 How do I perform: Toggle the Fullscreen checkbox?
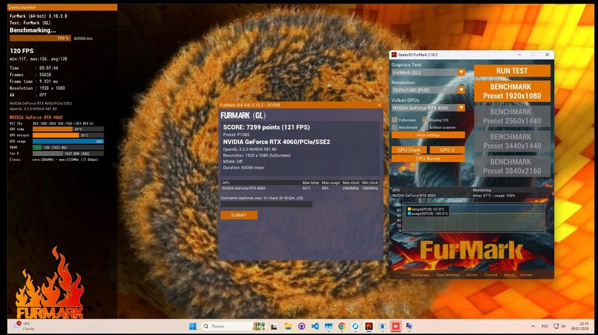click(395, 120)
